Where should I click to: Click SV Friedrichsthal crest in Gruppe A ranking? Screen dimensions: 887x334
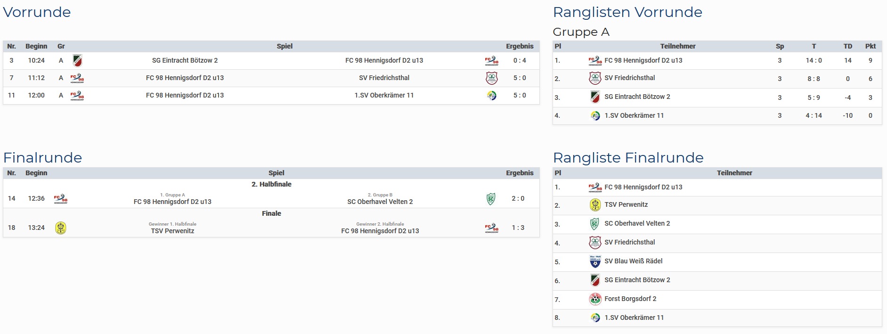pos(595,78)
